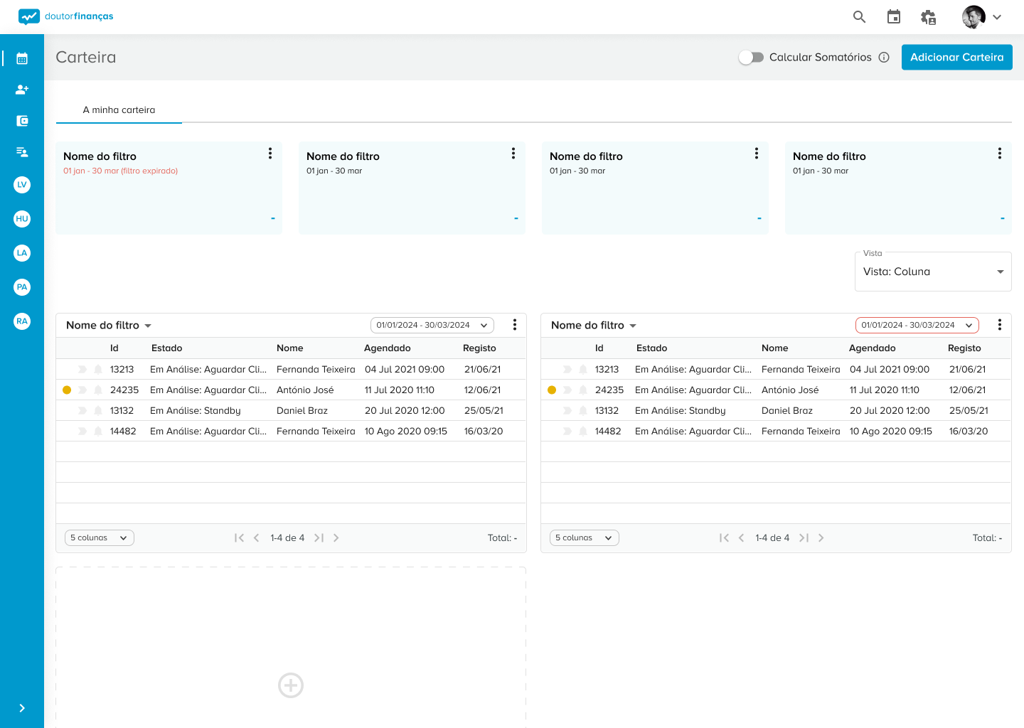Viewport: 1024px width, 728px height.
Task: Toggle the Calcular Somatórios switch
Action: (x=751, y=58)
